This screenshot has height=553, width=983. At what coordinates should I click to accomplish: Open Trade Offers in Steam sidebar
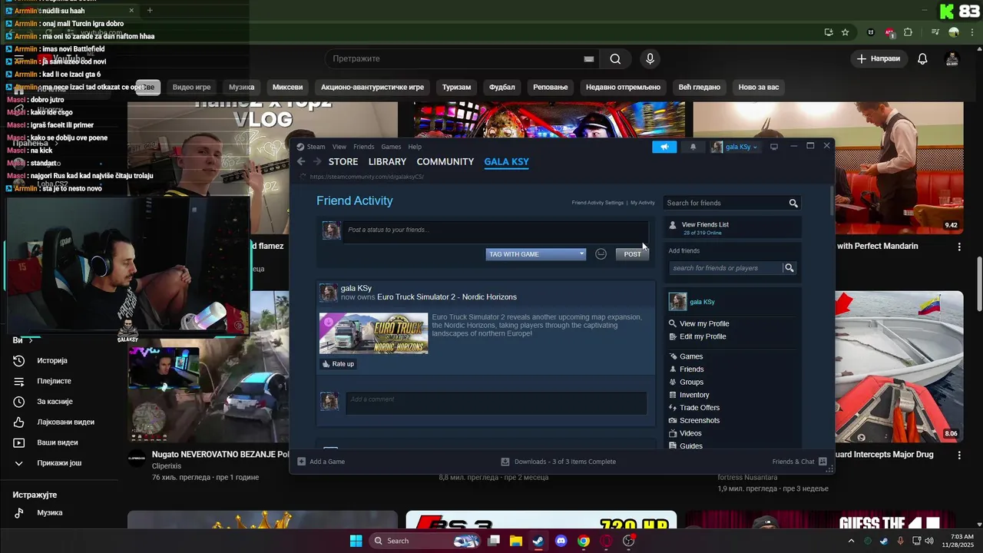(x=700, y=408)
